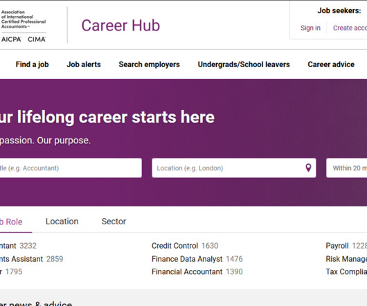
Task: Select the Job Role tab
Action: tap(11, 222)
